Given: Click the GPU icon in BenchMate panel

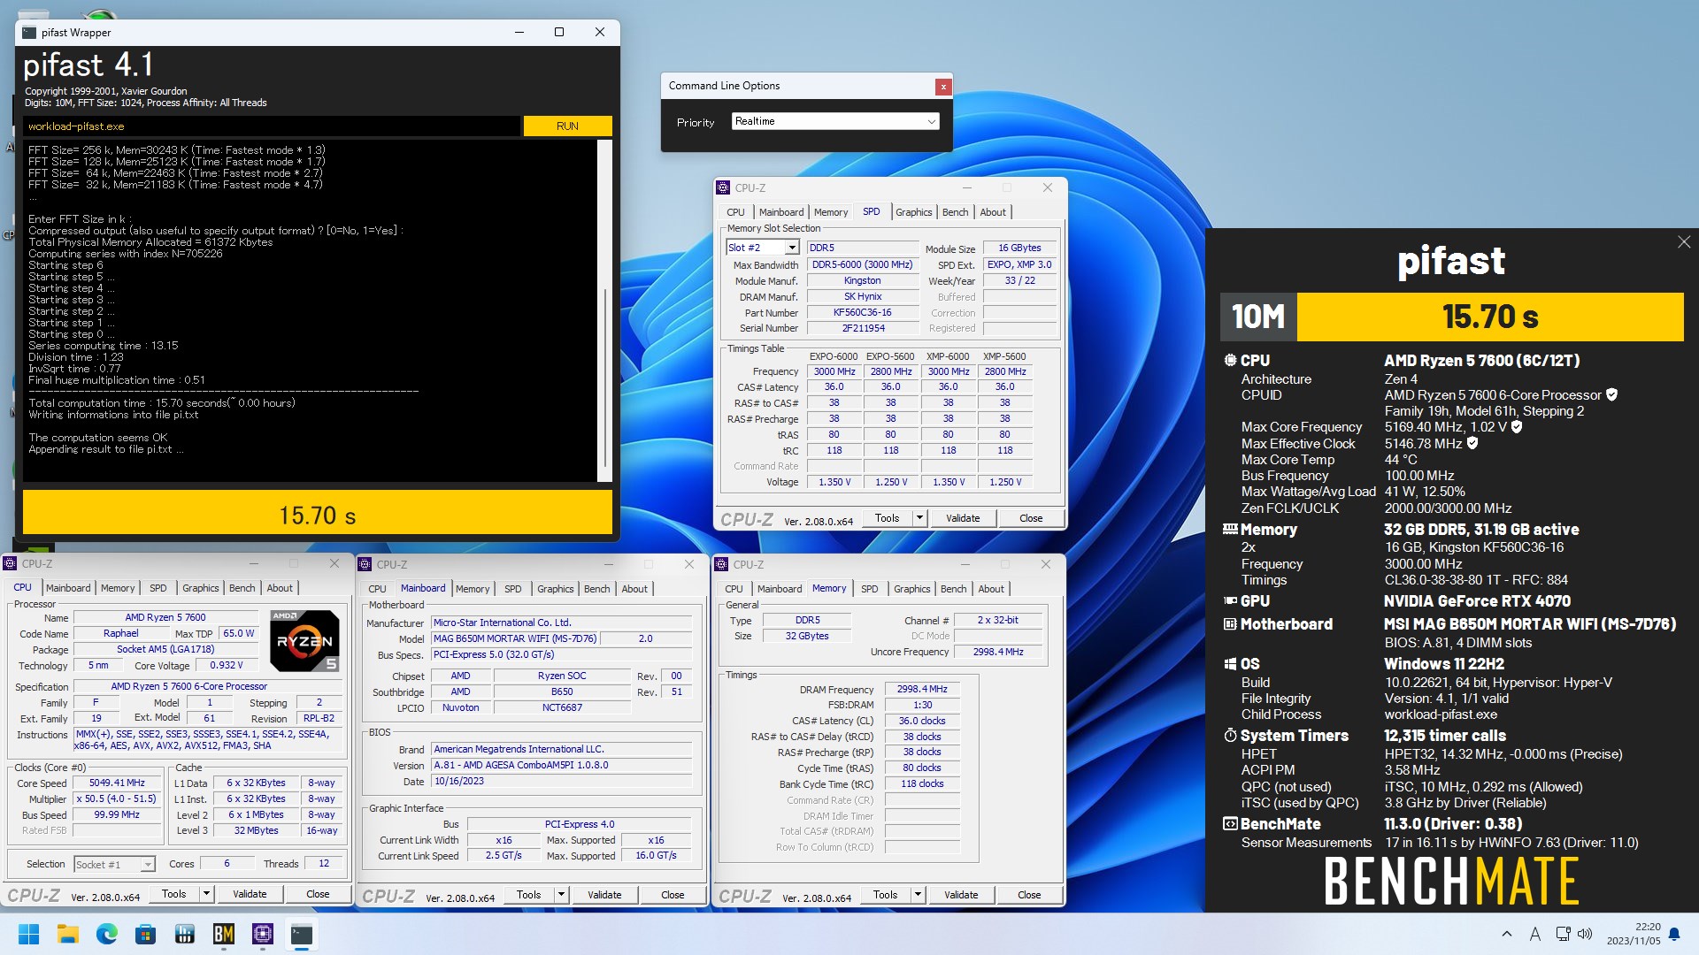Looking at the screenshot, I should pyautogui.click(x=1230, y=600).
